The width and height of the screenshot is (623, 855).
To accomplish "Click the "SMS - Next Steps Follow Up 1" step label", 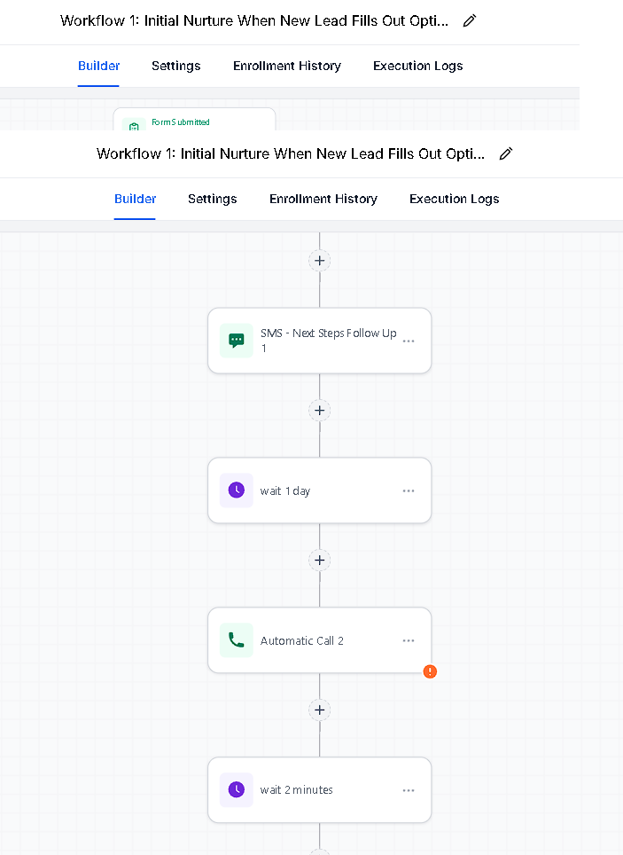I will point(328,341).
